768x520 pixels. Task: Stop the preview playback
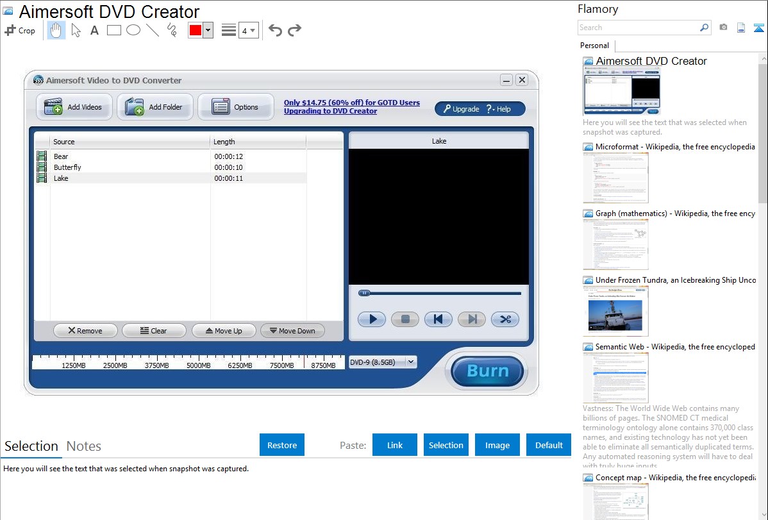(x=405, y=319)
